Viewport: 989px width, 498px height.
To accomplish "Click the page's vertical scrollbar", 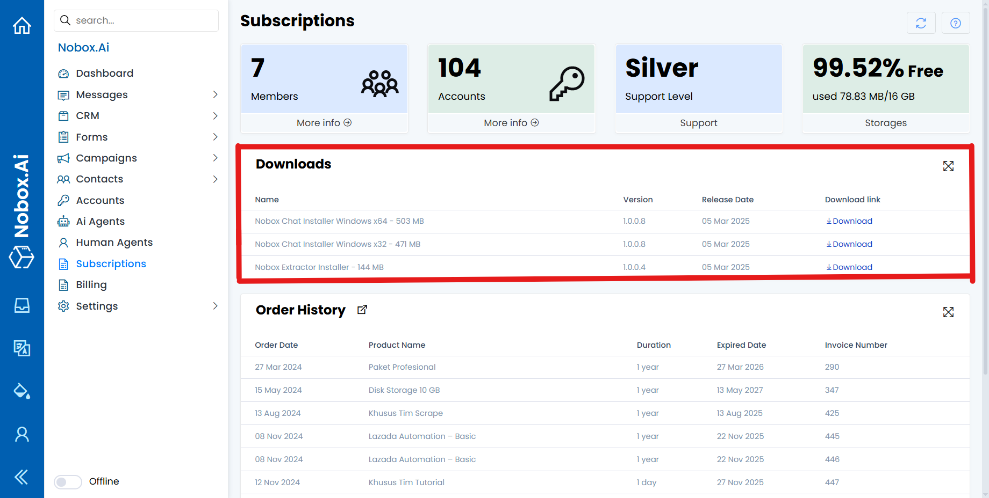I will 985,215.
